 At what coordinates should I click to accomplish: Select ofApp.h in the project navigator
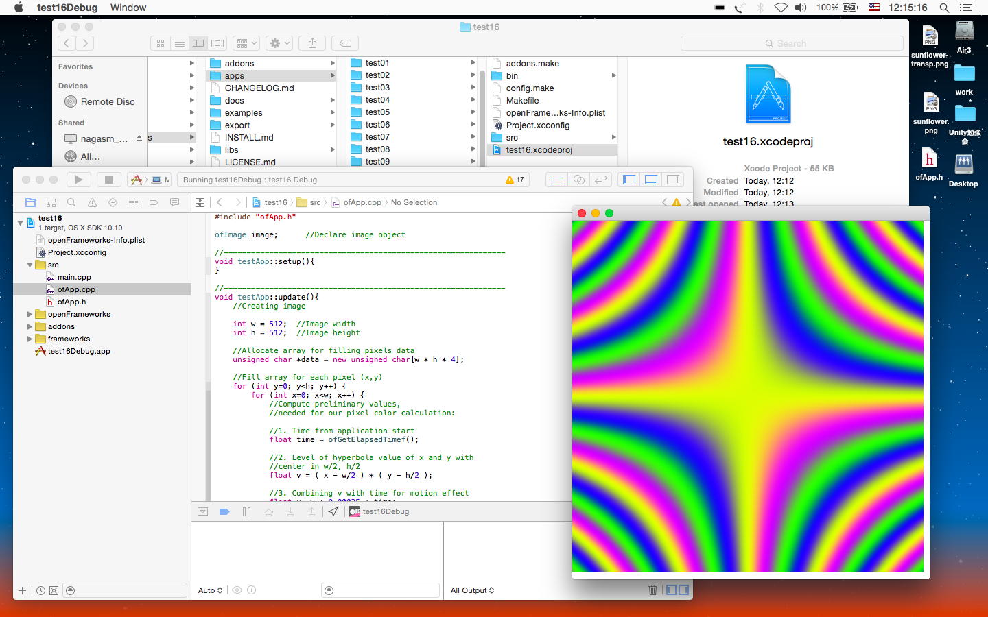(71, 302)
